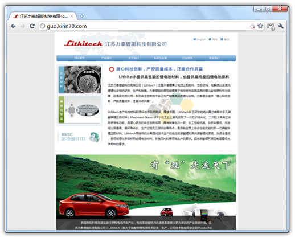Show next banner slide with right arrow
Image resolution: width=295 pixels, height=238 pixels.
click(228, 225)
